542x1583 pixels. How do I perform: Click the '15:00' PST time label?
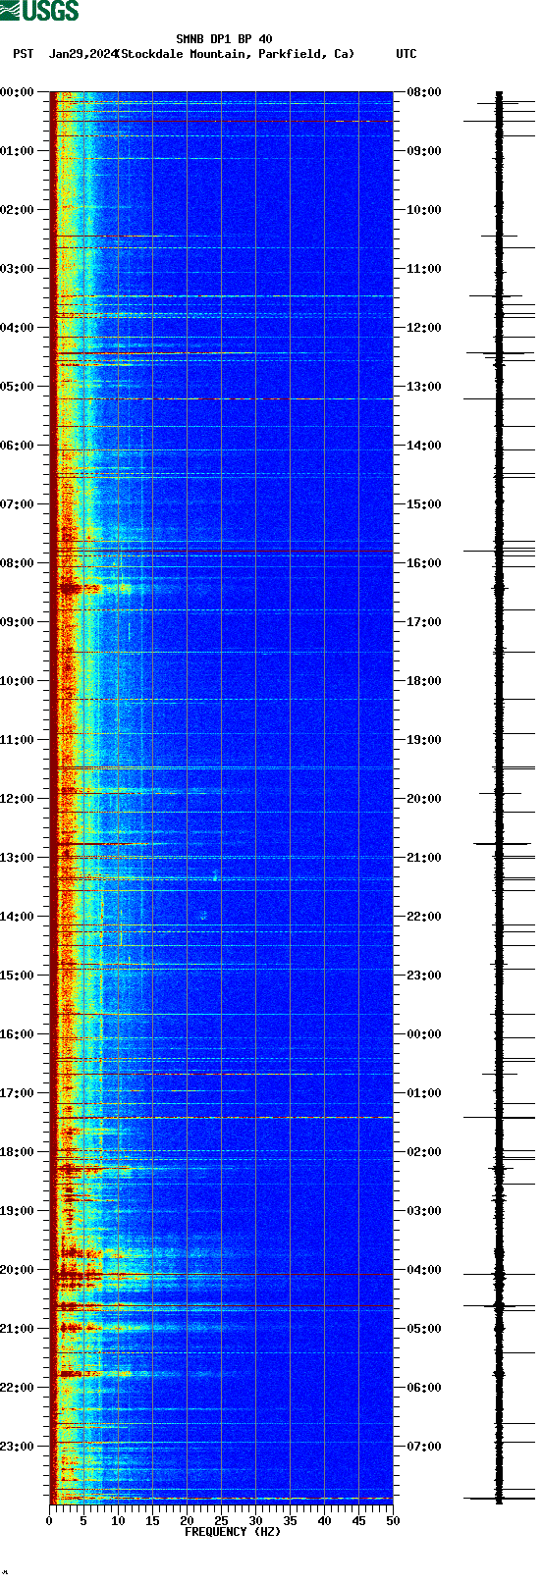[17, 976]
